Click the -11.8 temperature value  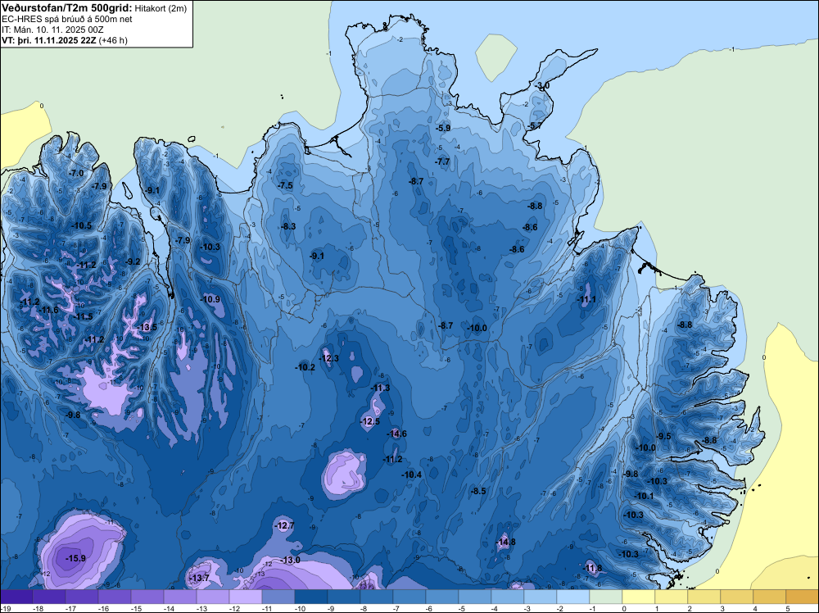(592, 568)
